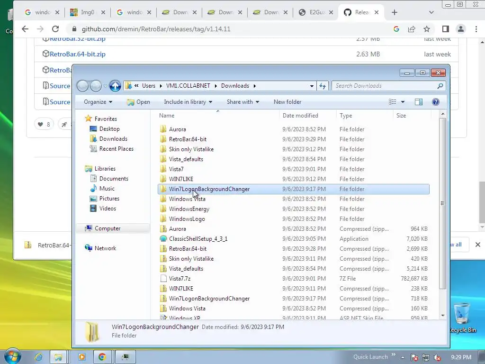Viewport: 485px width, 364px height.
Task: Click the volume muted tray icon
Action: tap(437, 357)
